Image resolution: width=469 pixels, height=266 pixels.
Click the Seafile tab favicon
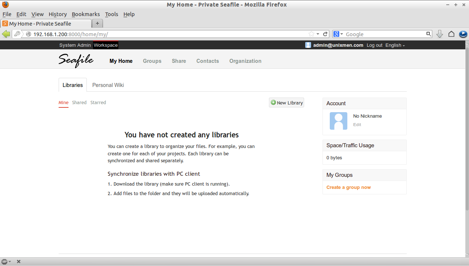tap(5, 23)
